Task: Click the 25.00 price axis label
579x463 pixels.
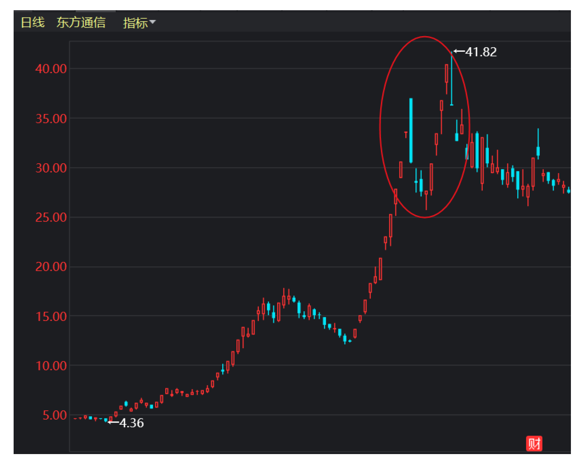Action: (51, 217)
